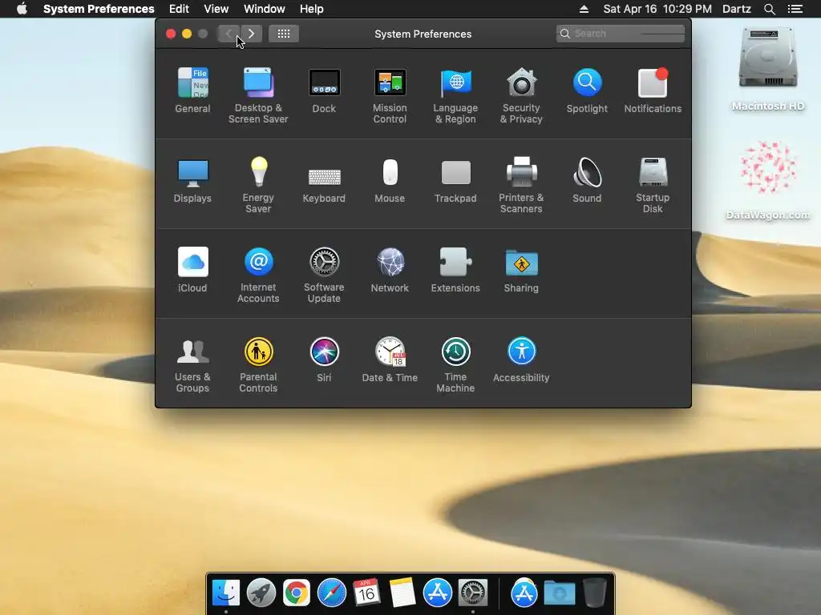Screen dimensions: 821x615
Task: Click the eject icon in menu bar
Action: [x=584, y=9]
